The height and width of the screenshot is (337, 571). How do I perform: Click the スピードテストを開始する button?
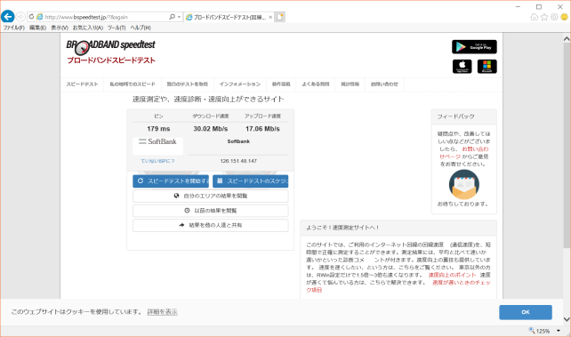[x=171, y=181]
